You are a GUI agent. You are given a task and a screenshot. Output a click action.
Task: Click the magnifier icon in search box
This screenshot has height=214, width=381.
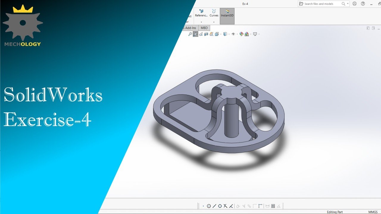pos(343,4)
